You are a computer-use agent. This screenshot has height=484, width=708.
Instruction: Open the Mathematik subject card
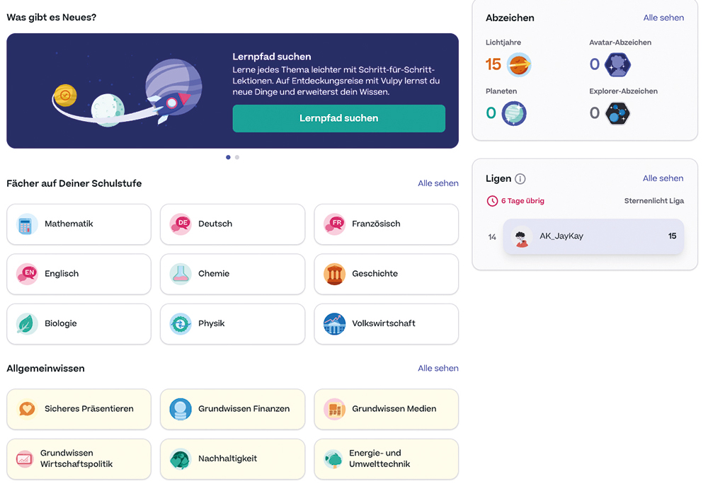79,224
